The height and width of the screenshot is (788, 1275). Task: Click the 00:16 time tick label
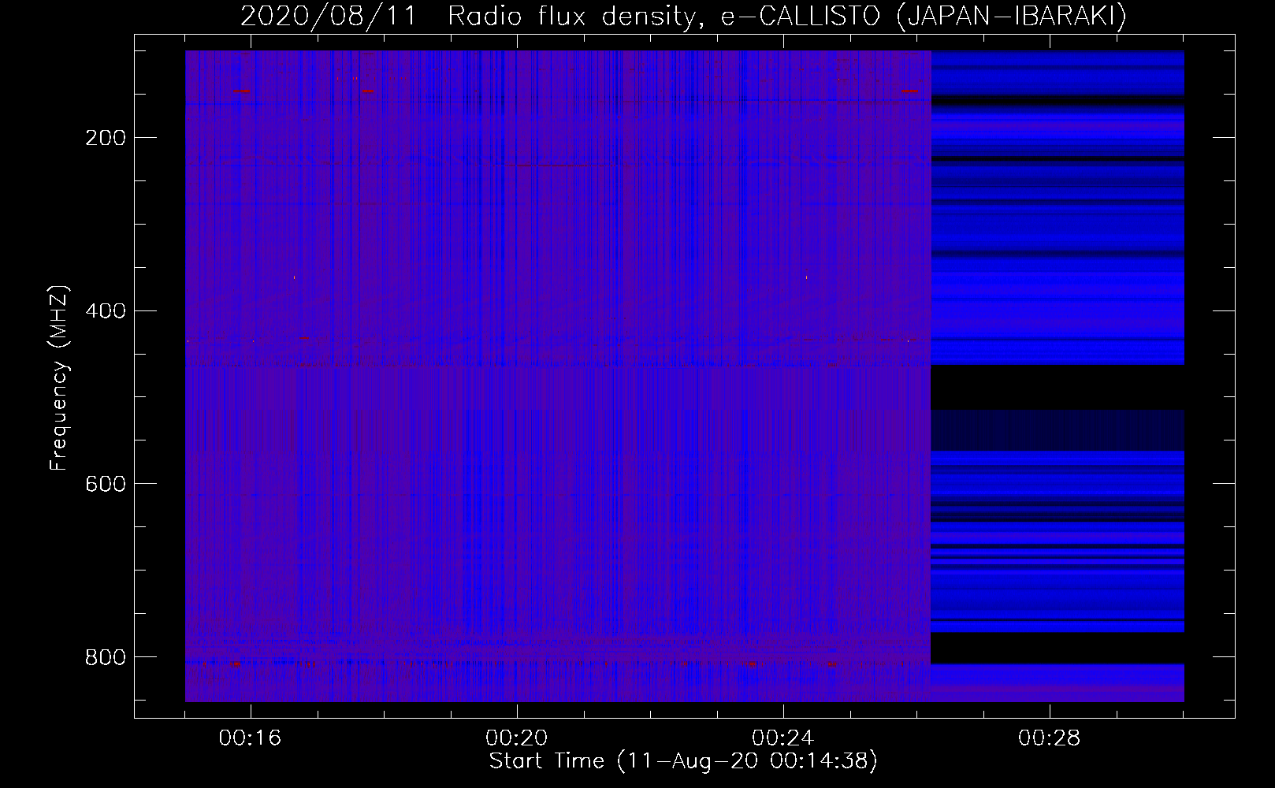[x=251, y=738]
